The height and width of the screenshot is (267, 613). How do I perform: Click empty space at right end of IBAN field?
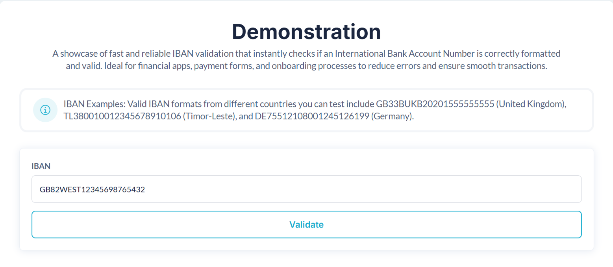point(551,189)
